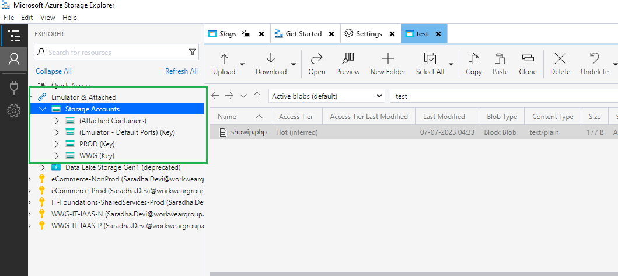Open the Connect plug icon
This screenshot has height=276, width=618.
[14, 88]
